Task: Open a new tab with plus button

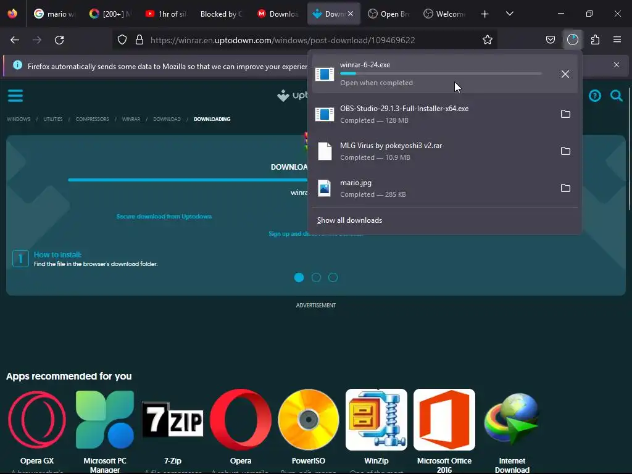Action: coord(485,14)
